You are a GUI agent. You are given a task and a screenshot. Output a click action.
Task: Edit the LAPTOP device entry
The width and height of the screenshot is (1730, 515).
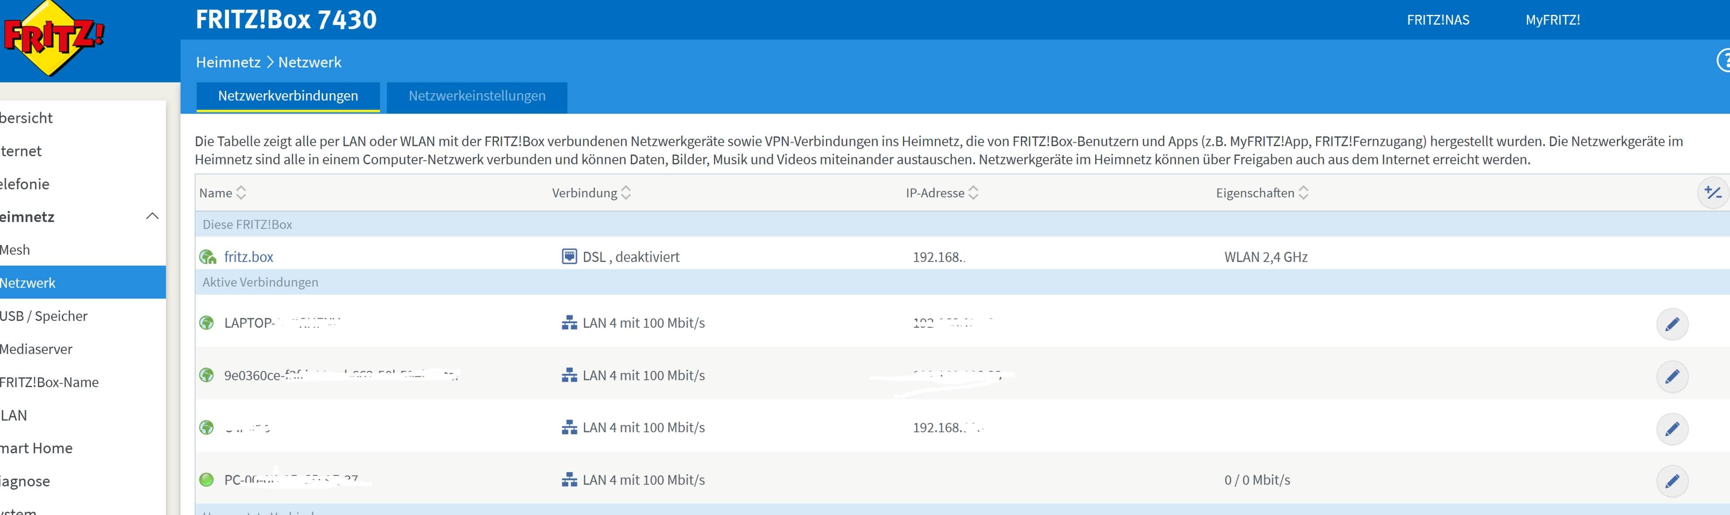(x=1671, y=324)
